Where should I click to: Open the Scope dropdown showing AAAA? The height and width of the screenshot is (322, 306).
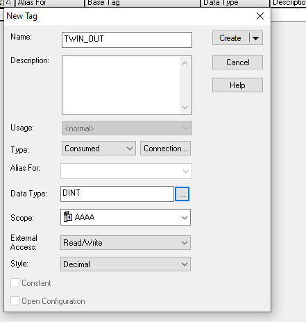[x=126, y=217]
